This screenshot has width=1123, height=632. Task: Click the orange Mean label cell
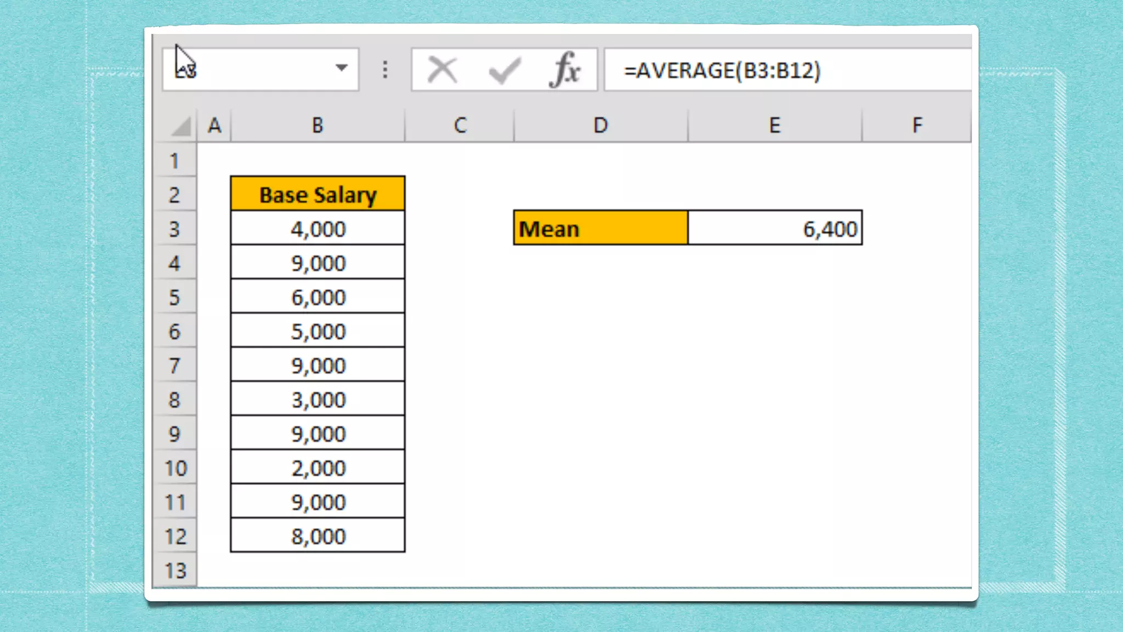click(600, 228)
